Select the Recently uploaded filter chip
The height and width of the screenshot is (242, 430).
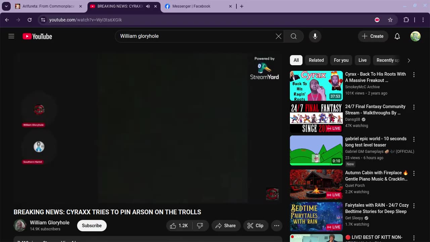[x=388, y=60]
